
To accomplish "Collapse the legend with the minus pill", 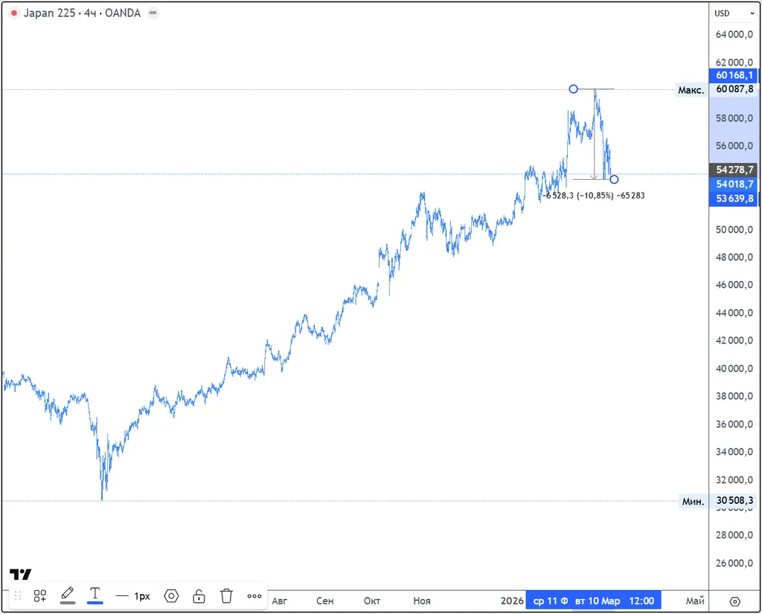I will point(153,13).
